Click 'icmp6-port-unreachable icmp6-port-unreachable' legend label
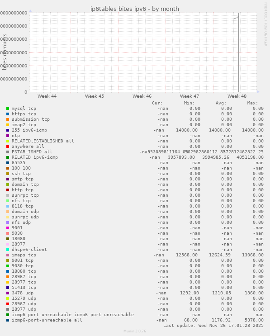The height and width of the screenshot is (336, 270). pos(73,315)
